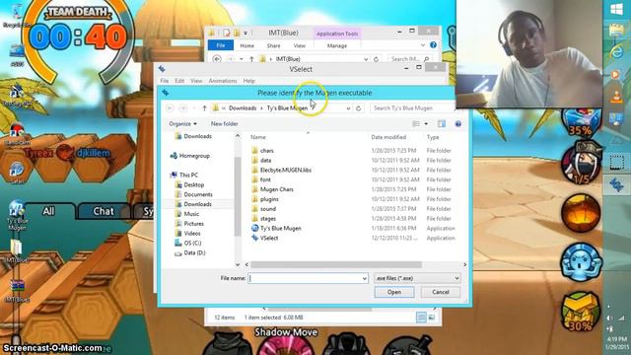
Task: Expand the dialog address bar dropdown
Action: (348, 108)
